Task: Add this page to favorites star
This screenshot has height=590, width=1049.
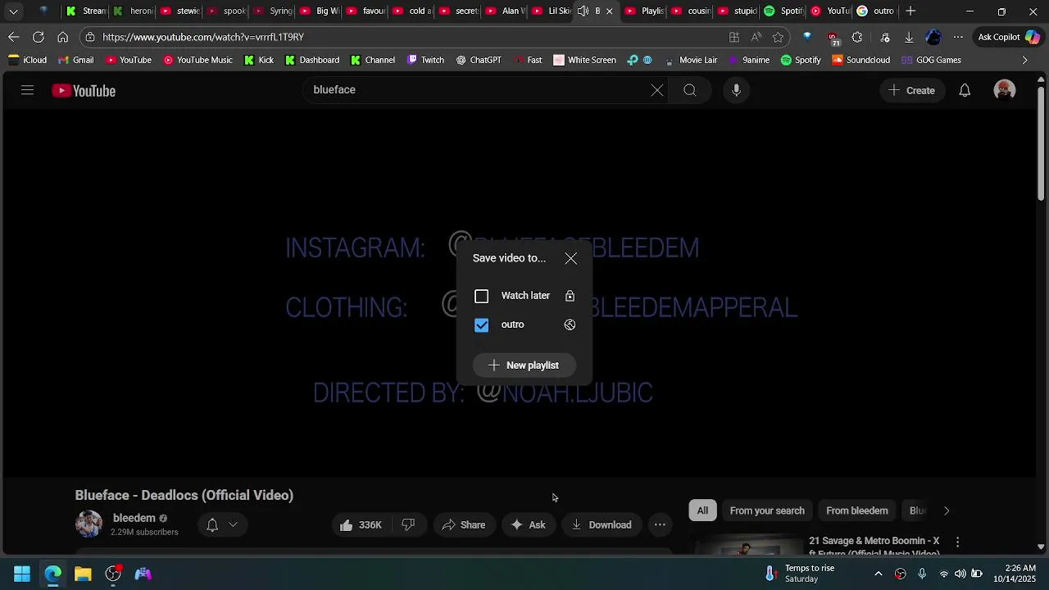Action: tap(778, 37)
